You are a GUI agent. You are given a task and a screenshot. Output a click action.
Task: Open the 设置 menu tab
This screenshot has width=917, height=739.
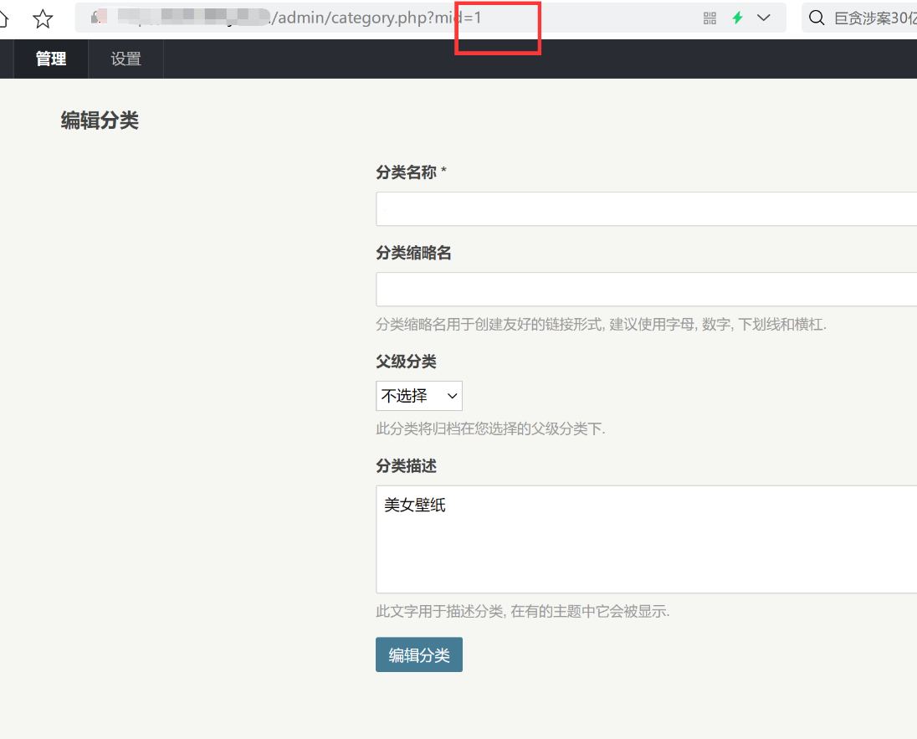pyautogui.click(x=126, y=59)
